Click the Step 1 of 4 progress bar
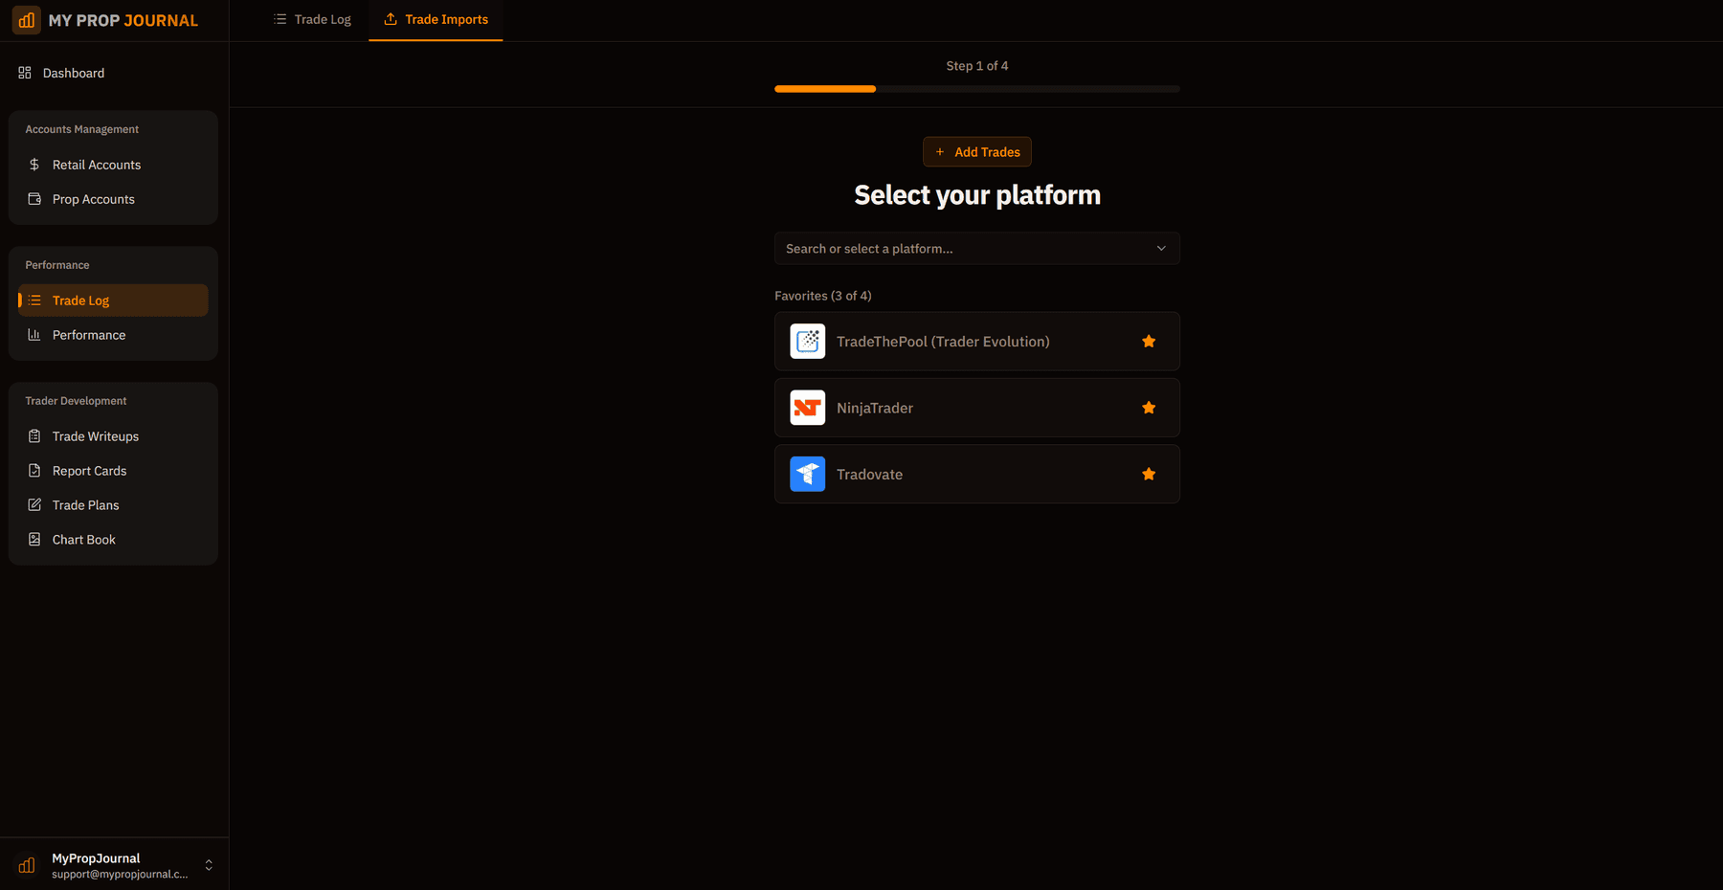1723x890 pixels. pyautogui.click(x=976, y=89)
